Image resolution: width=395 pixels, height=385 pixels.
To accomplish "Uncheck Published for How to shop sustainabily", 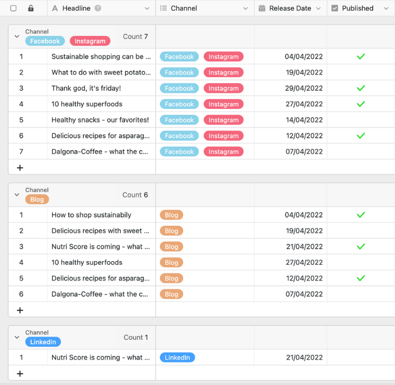I will pyautogui.click(x=361, y=215).
